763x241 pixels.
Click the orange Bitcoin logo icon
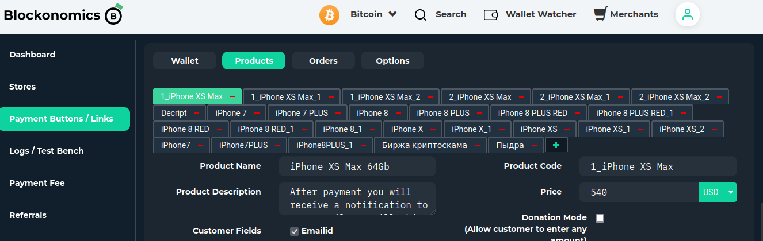[329, 14]
